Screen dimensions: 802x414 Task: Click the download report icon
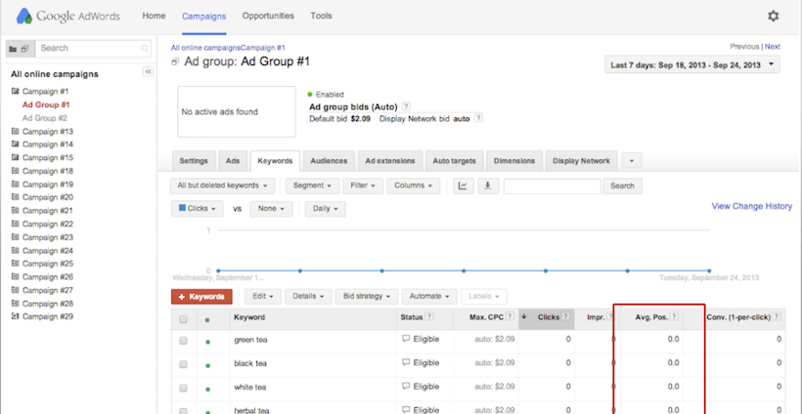tap(488, 186)
